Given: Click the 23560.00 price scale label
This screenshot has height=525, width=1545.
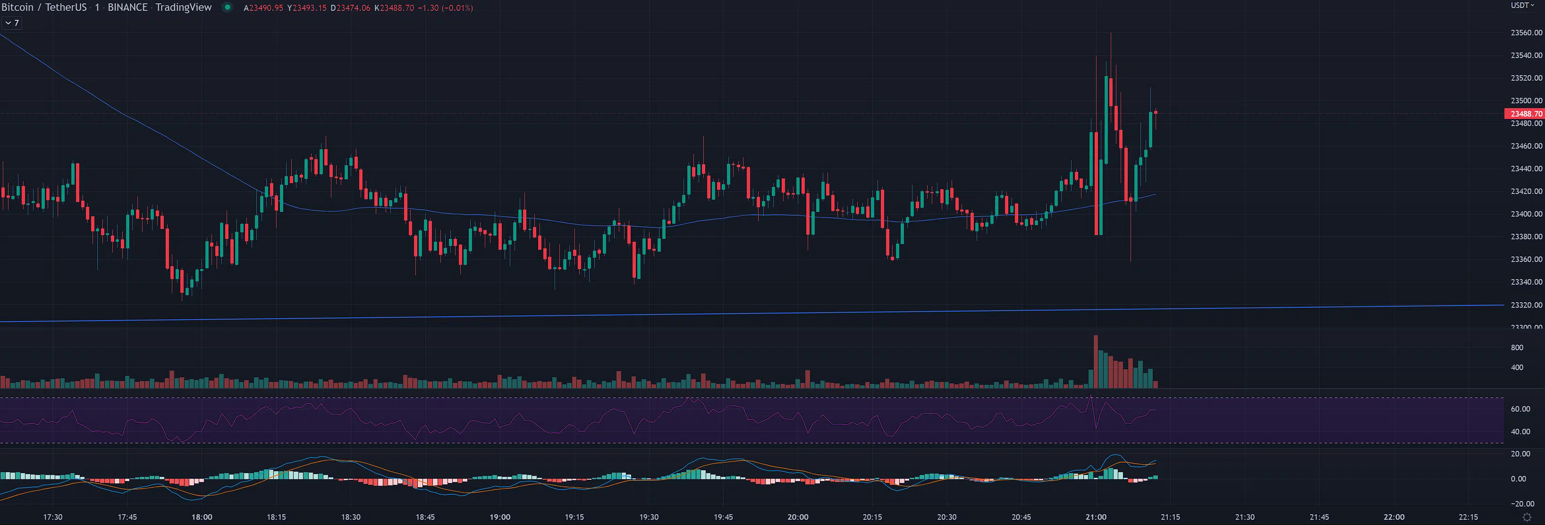Looking at the screenshot, I should pos(1526,33).
